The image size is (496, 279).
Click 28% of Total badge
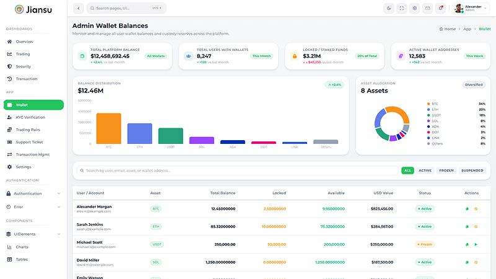tap(367, 56)
